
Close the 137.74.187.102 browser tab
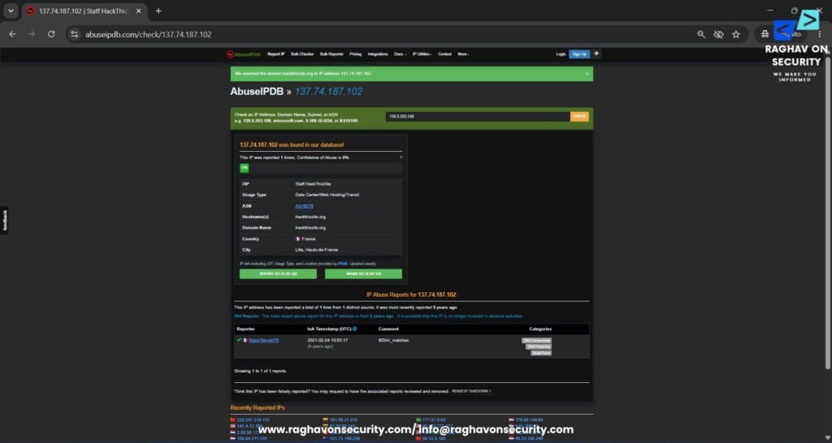point(139,11)
